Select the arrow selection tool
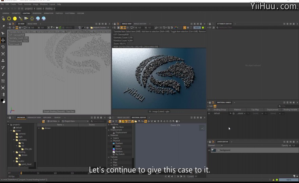 tap(3, 34)
